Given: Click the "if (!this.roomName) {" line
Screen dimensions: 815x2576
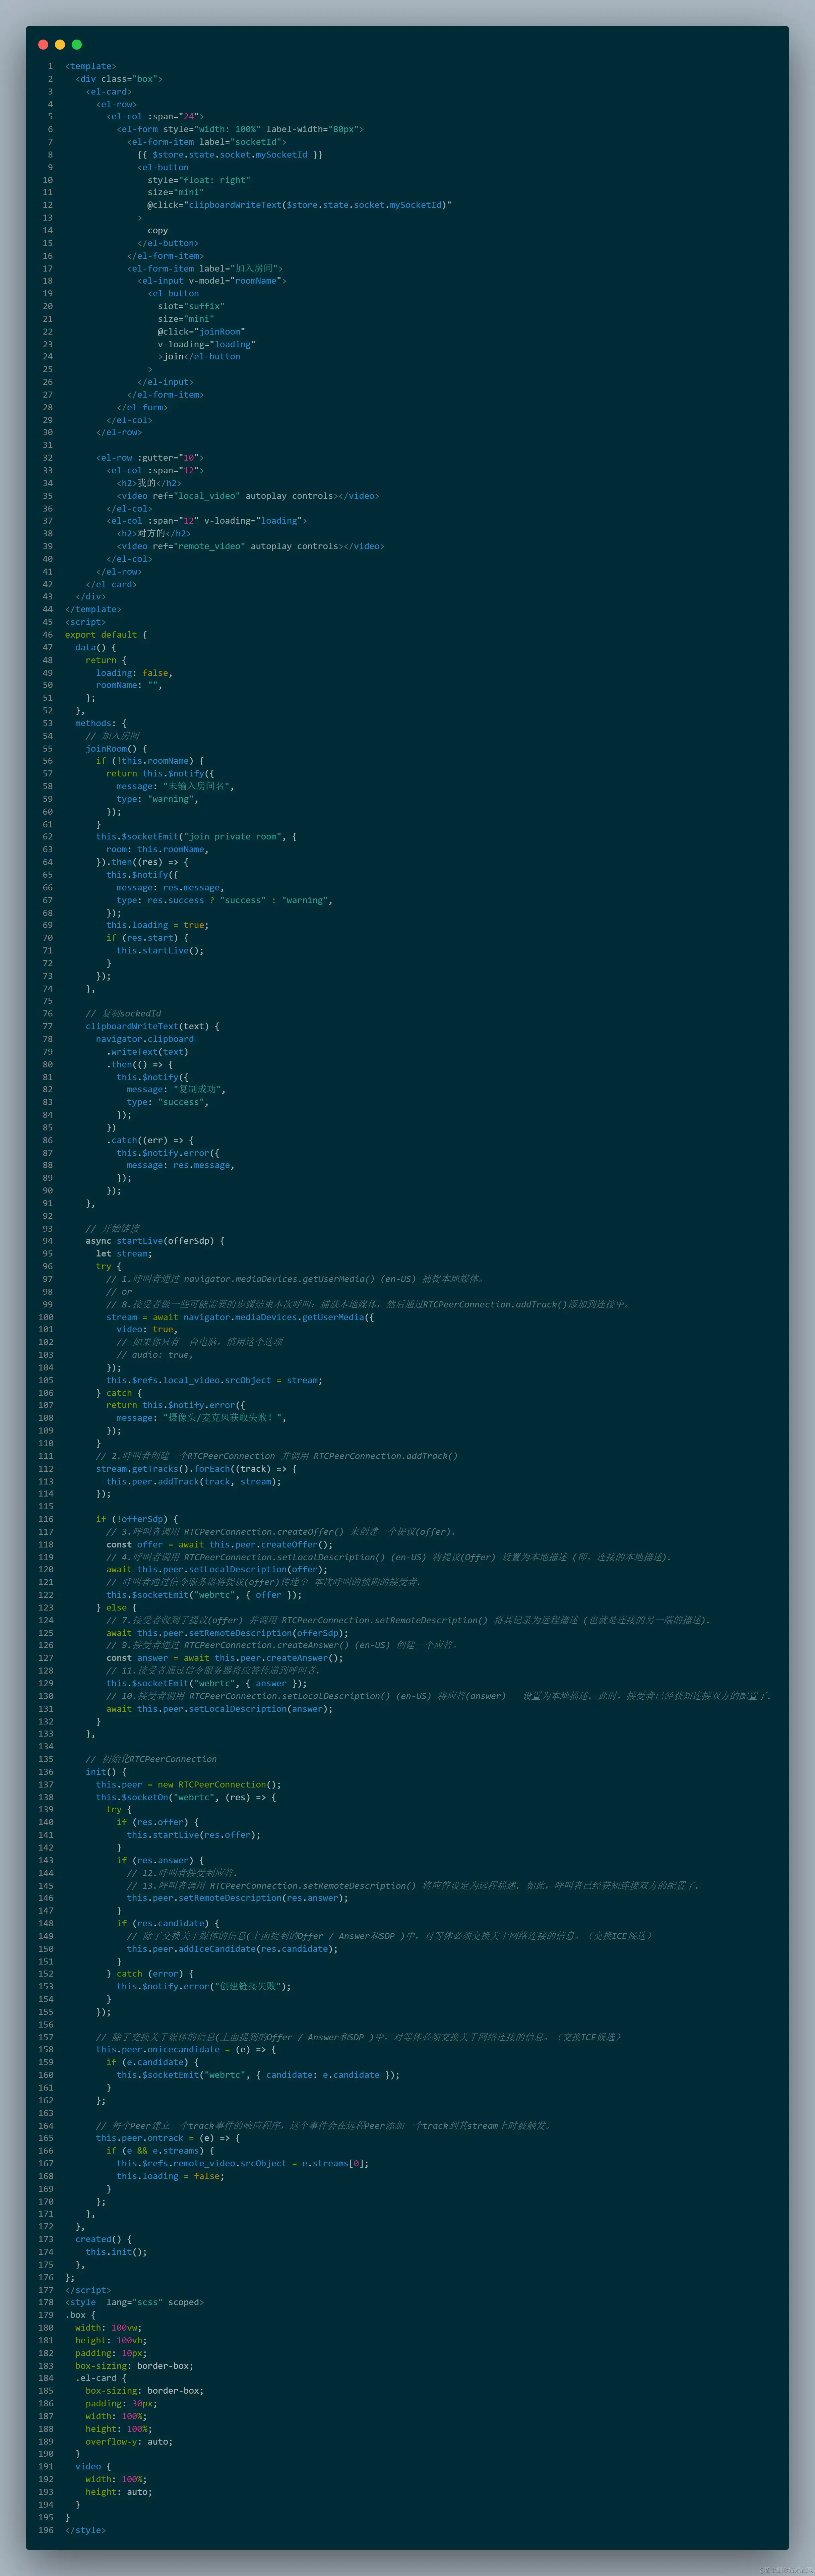Looking at the screenshot, I should [150, 761].
